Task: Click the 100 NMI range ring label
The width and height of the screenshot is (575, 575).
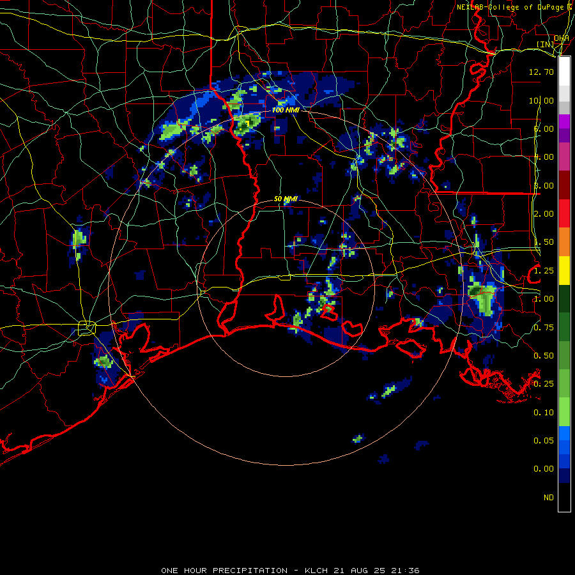Action: [286, 110]
